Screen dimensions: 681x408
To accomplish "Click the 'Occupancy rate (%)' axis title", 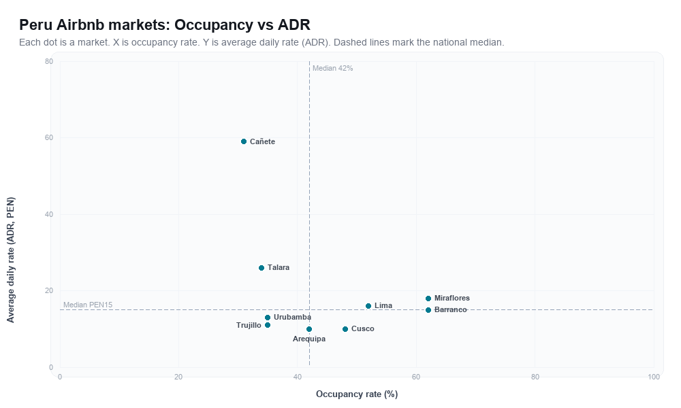I will 357,394.
